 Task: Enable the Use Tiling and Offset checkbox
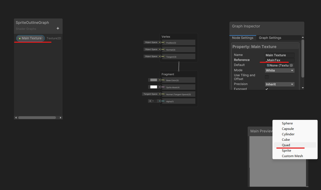tap(267, 77)
